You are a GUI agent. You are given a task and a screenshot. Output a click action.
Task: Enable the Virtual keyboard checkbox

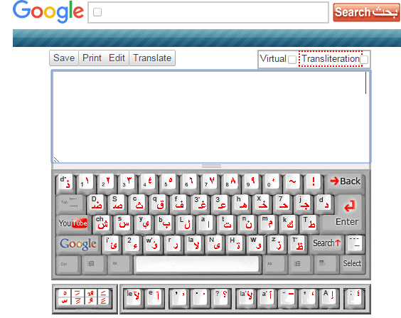point(292,60)
